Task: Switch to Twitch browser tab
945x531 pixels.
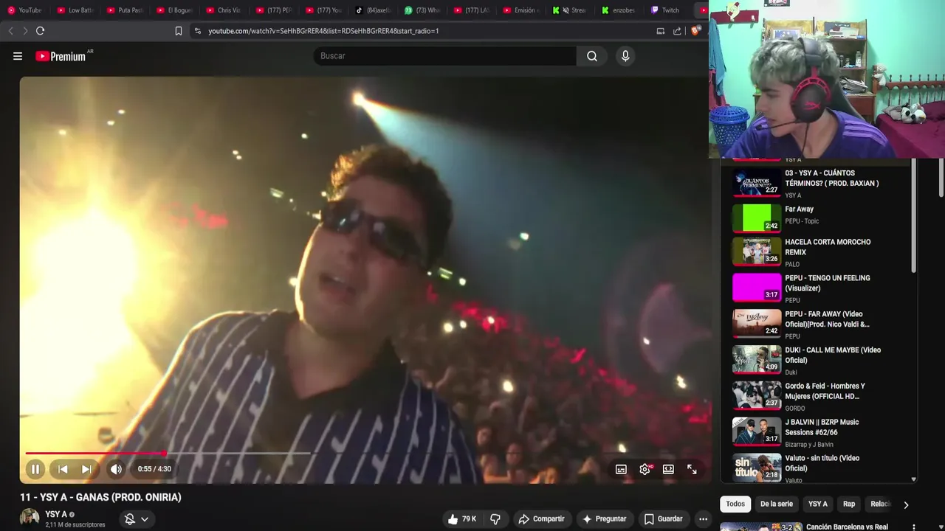Action: click(x=665, y=10)
